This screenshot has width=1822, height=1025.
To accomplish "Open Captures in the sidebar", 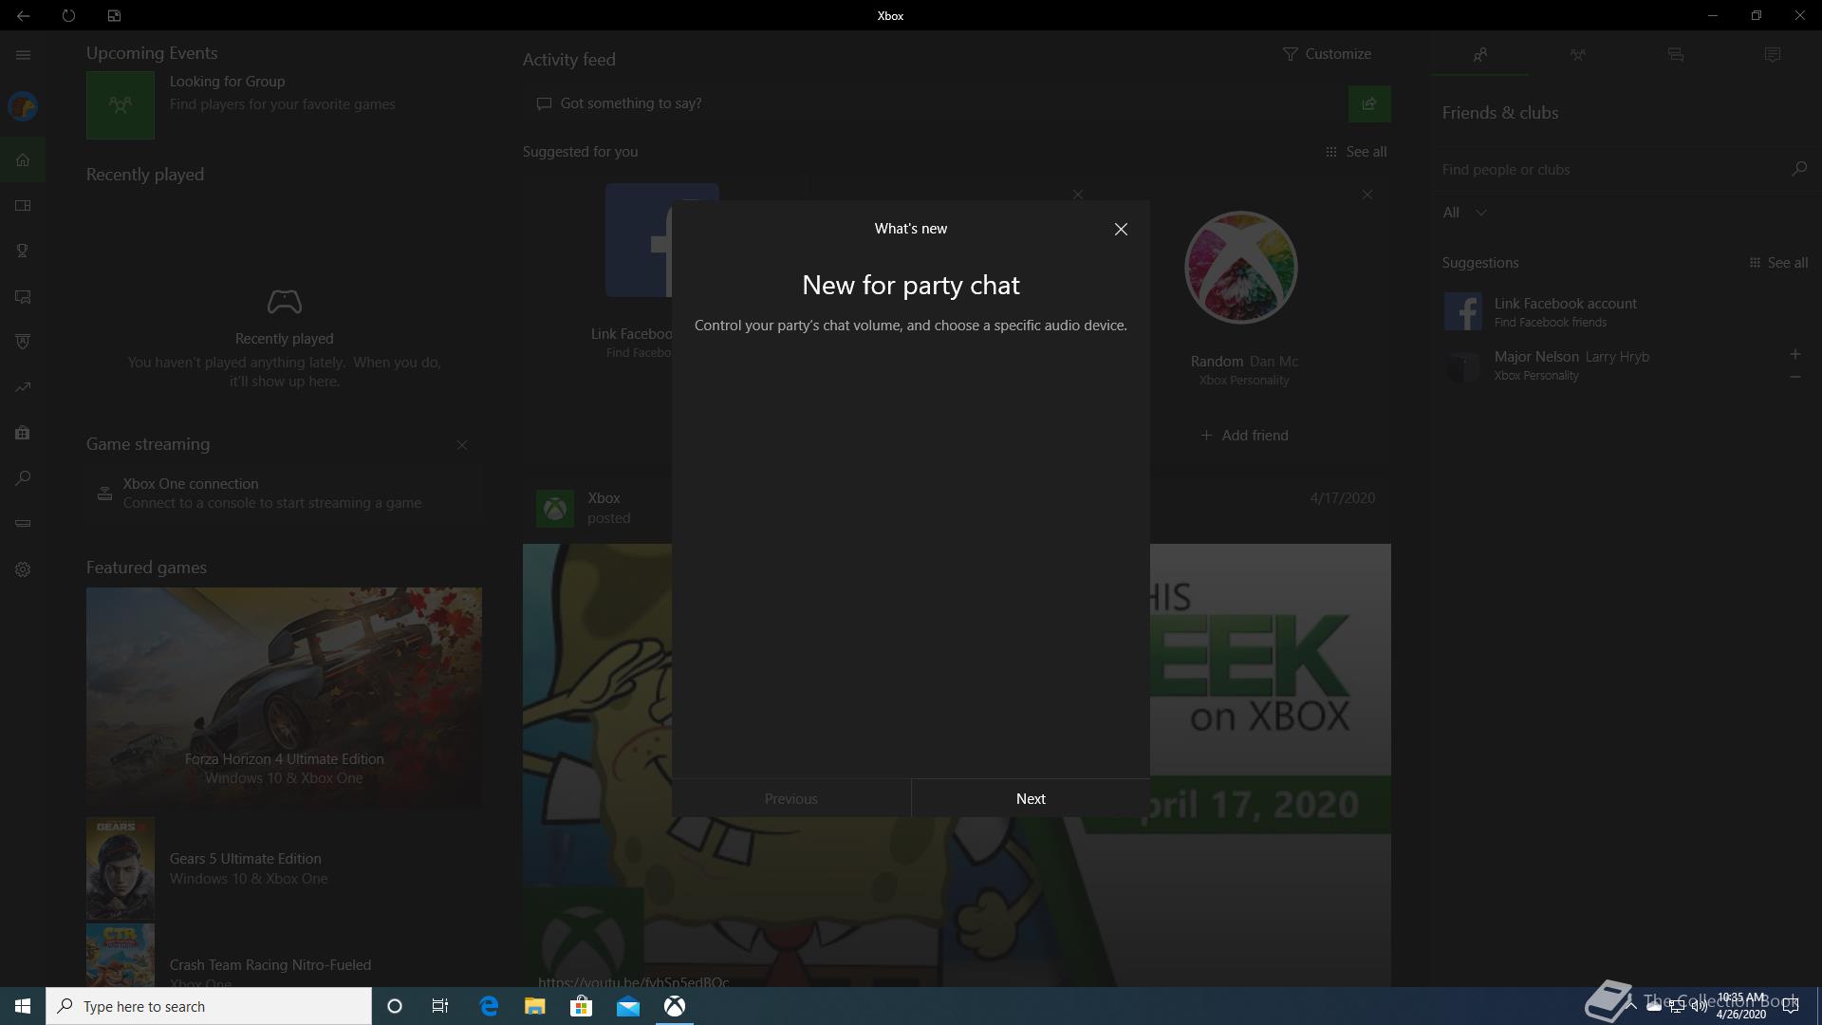I will click(x=23, y=296).
